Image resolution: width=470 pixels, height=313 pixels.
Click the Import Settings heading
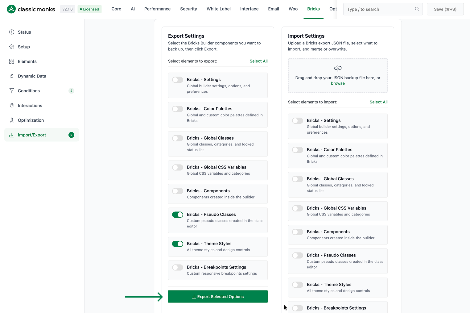[x=306, y=36]
